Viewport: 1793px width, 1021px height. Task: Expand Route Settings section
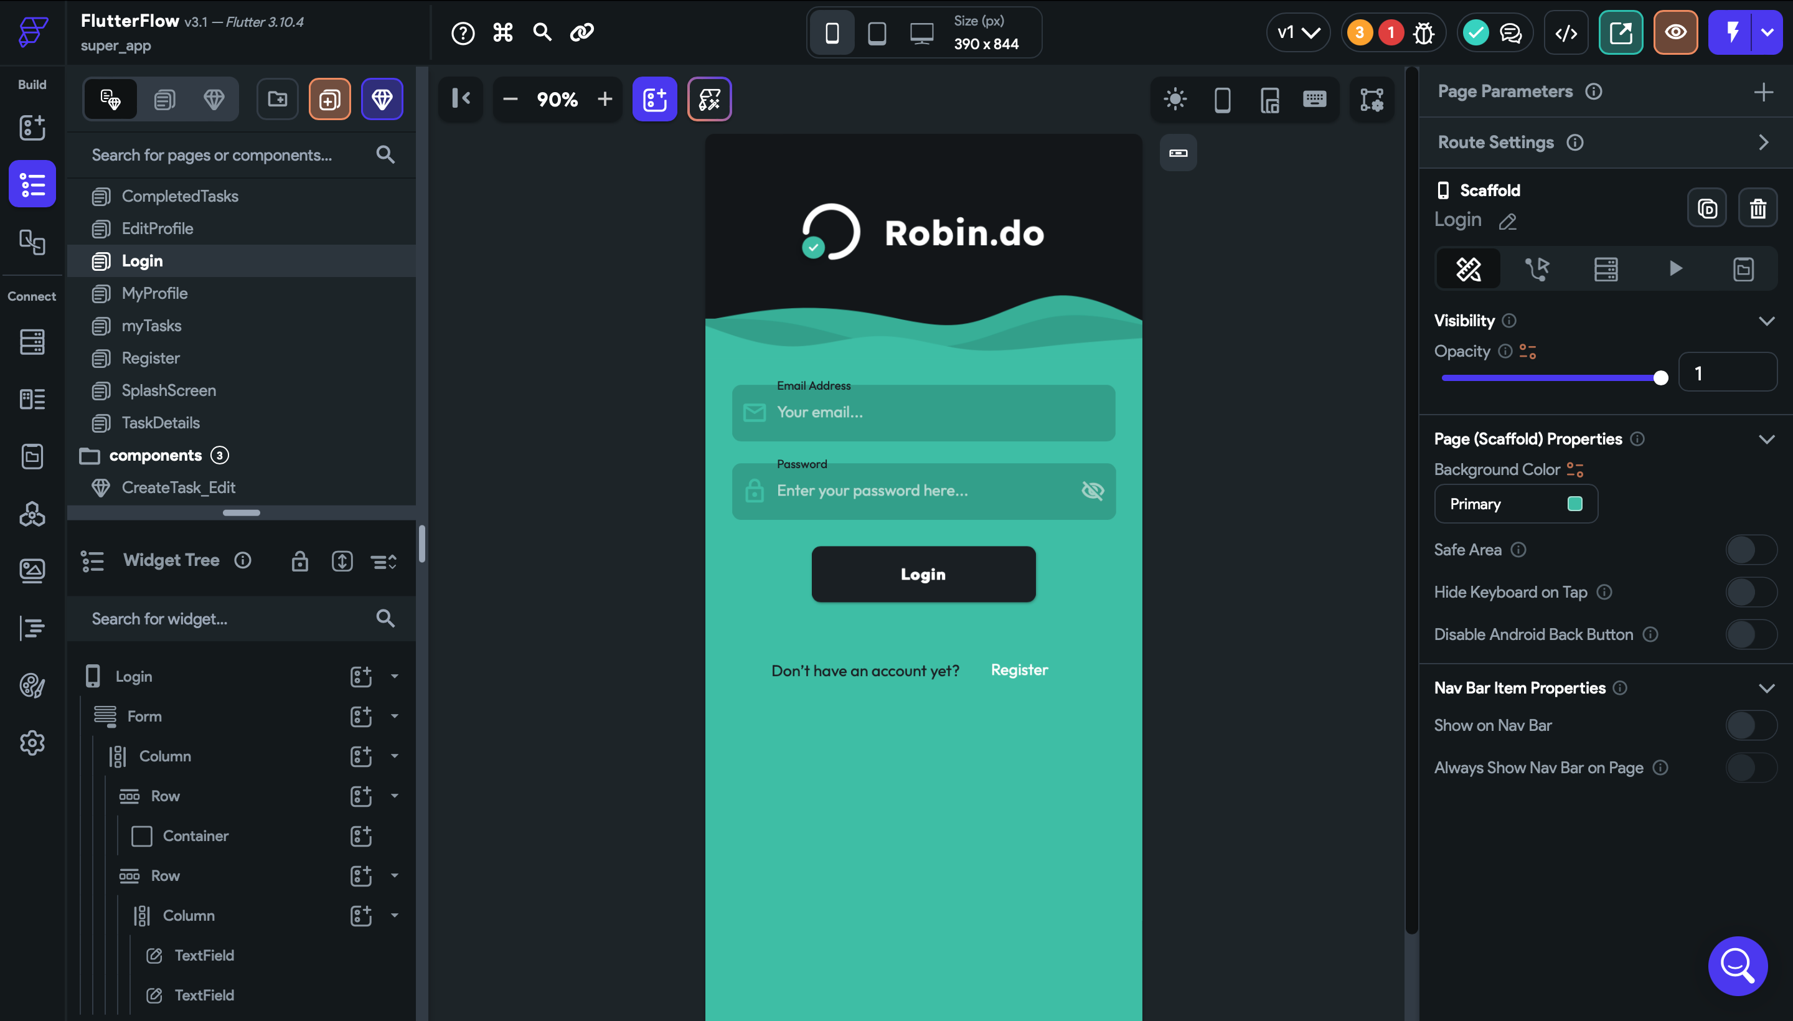[1763, 143]
